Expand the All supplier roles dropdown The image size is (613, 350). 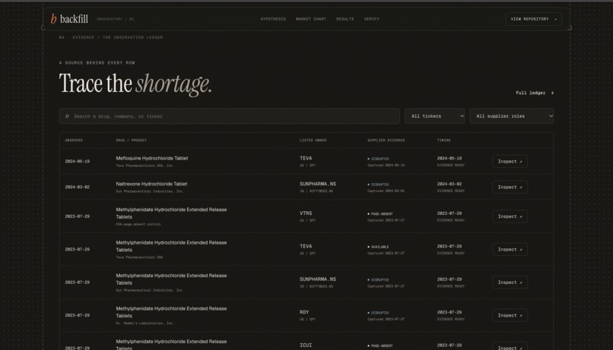click(511, 116)
